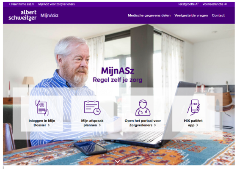The image size is (237, 169).
Task: Increase text size via 'Tekstgrootte A+'
Action: 188,4
